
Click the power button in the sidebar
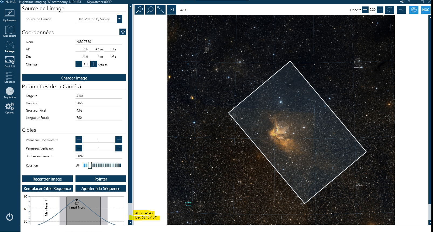[x=10, y=217]
